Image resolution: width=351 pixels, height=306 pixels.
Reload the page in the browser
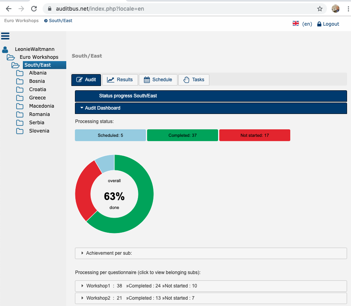point(34,9)
